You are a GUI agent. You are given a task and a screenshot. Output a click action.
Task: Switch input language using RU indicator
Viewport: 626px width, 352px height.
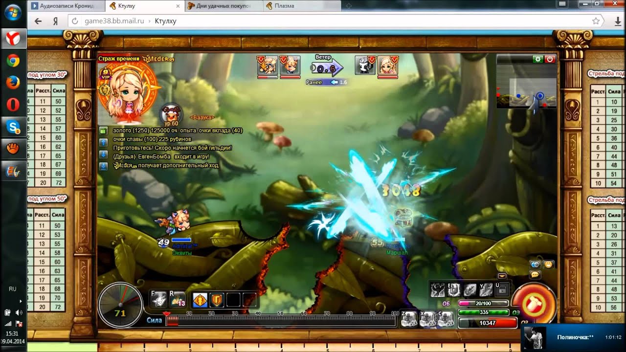(13, 289)
